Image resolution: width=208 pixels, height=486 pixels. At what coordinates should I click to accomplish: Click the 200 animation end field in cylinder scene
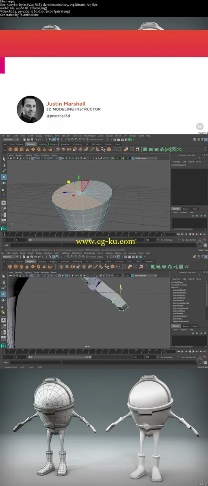pos(151,240)
